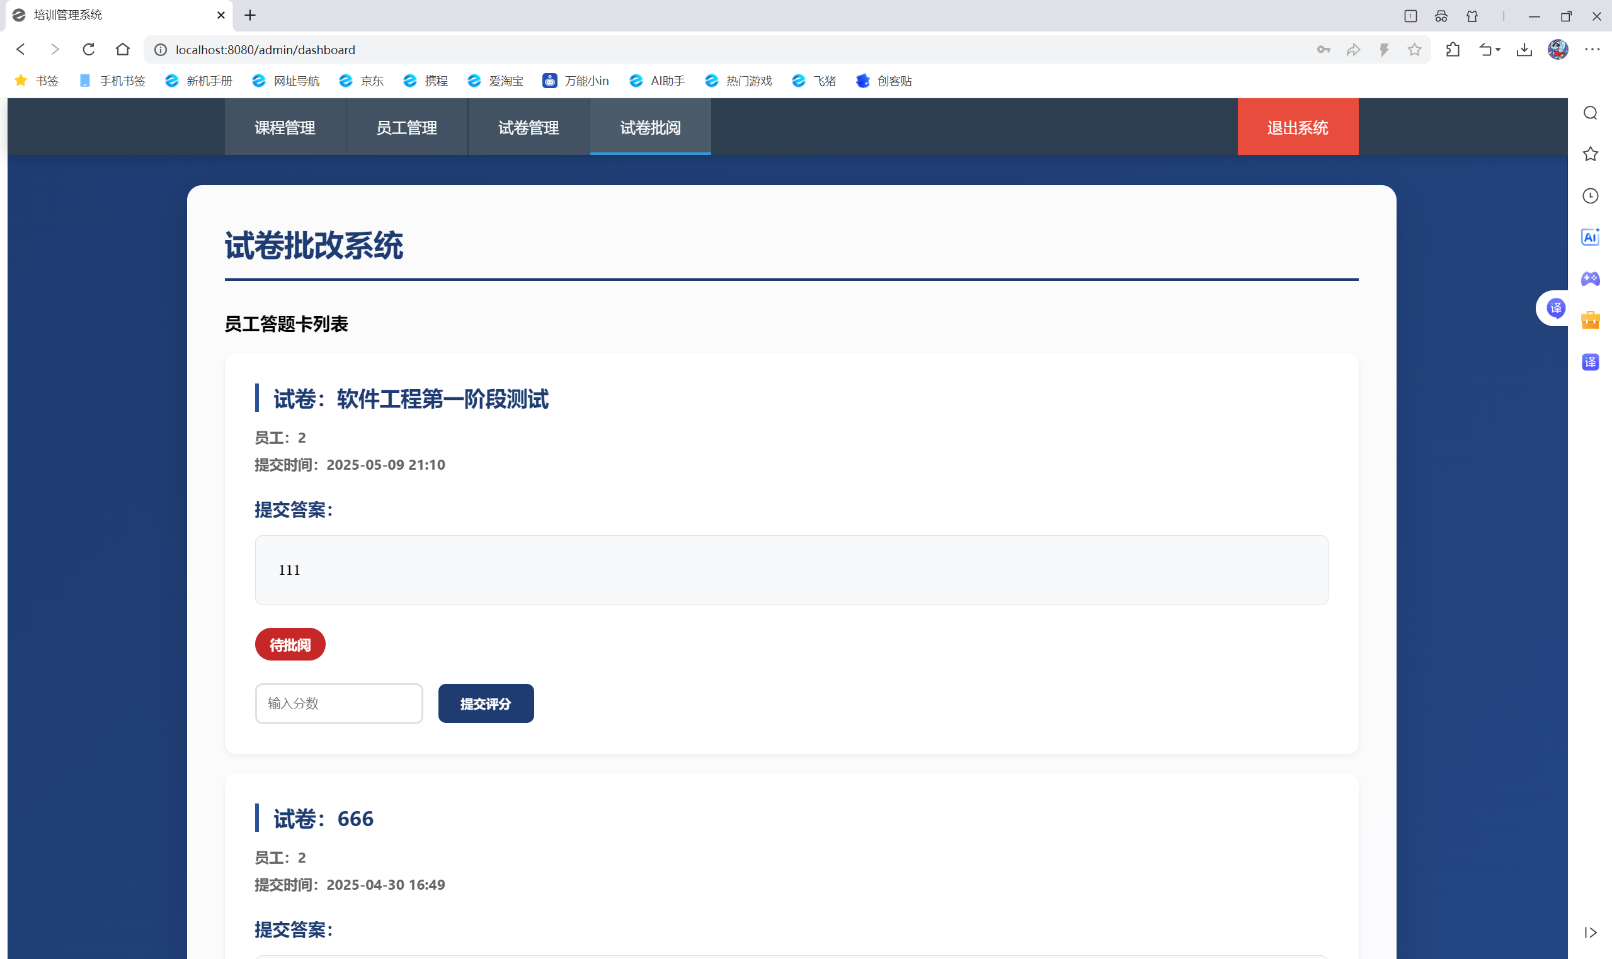Switch to 课程管理 tab
This screenshot has height=959, width=1612.
click(285, 127)
